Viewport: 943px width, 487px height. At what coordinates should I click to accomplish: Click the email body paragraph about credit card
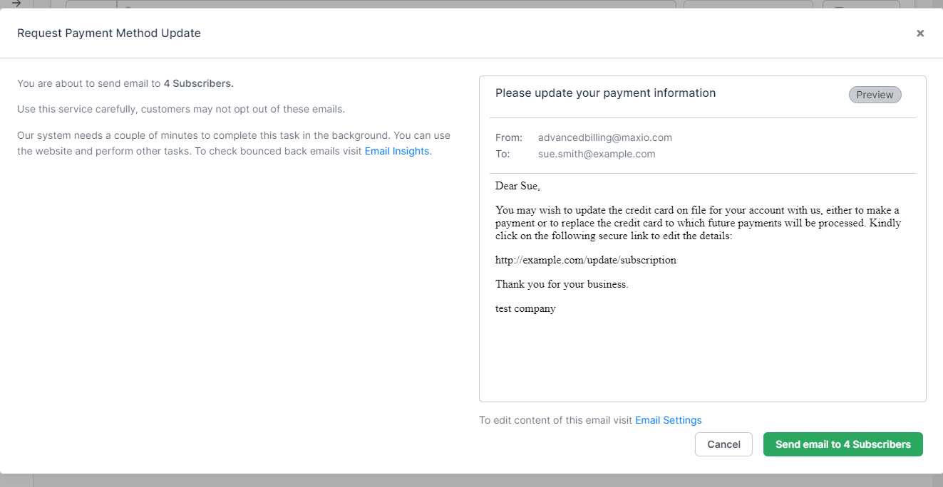pos(698,223)
